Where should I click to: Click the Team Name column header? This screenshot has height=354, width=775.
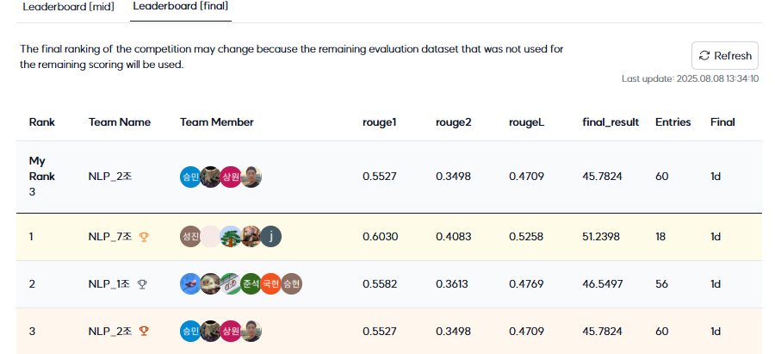pos(120,122)
